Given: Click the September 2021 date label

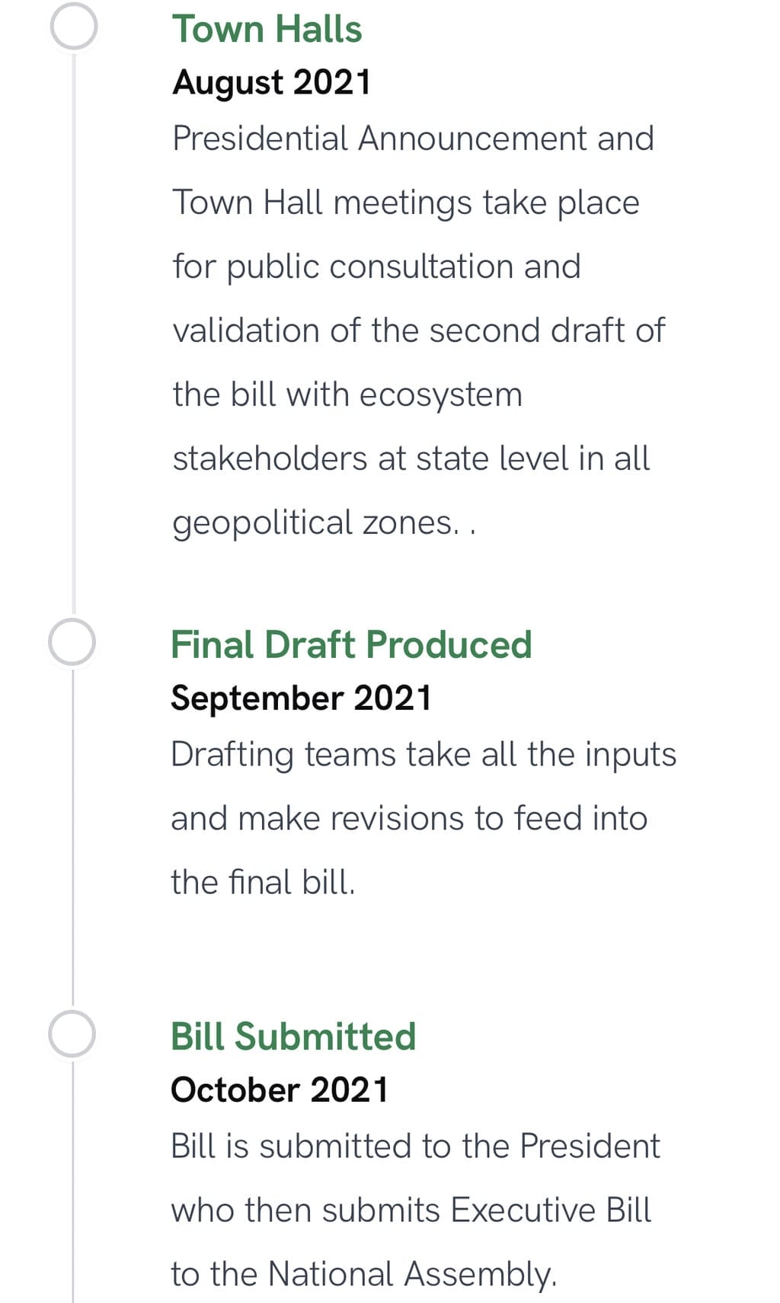Looking at the screenshot, I should 301,698.
